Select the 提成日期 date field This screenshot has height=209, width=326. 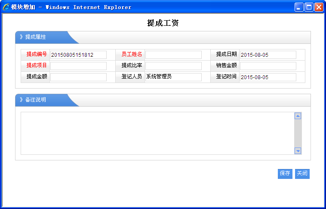point(268,55)
